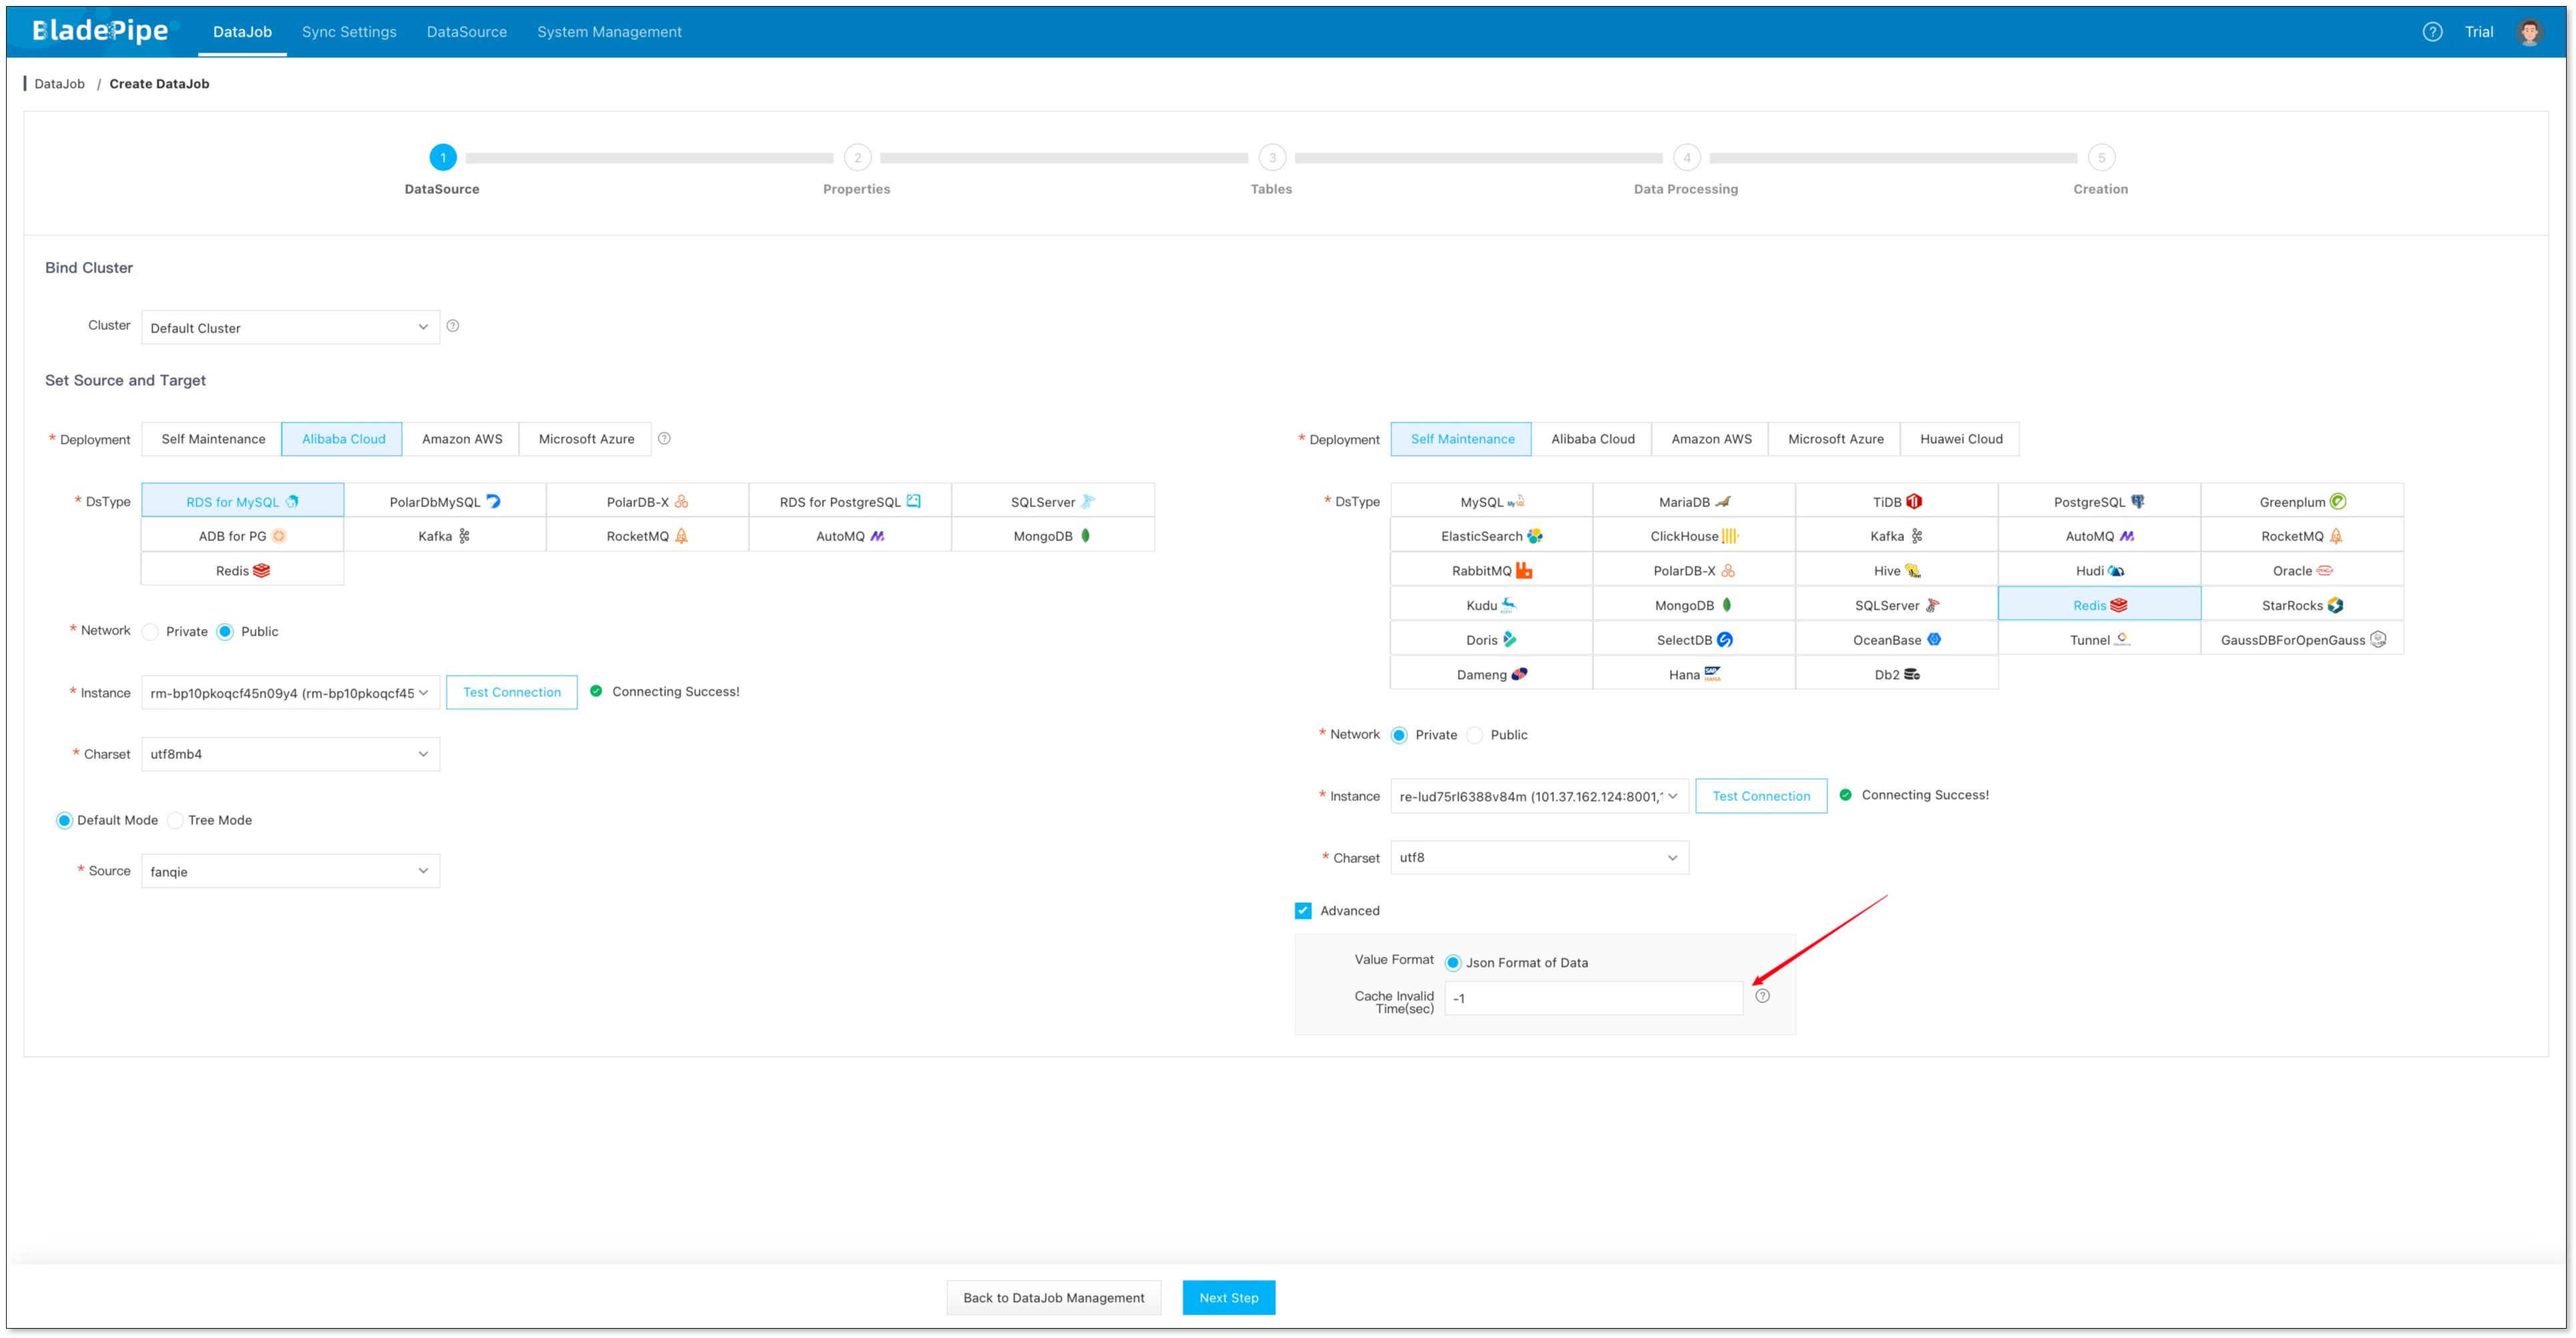The image size is (2576, 1338).
Task: Select RDS for PostgreSQL source type
Action: click(x=850, y=502)
